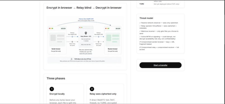Click 'Decrypts files locally' caption under receiver
The width and height of the screenshot is (225, 104).
113,51
